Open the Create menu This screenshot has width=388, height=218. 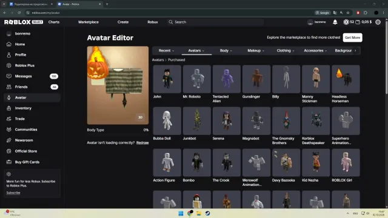click(x=123, y=22)
